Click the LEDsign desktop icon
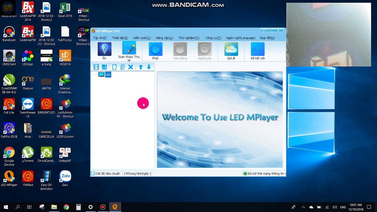377x212 pixels. click(x=28, y=58)
